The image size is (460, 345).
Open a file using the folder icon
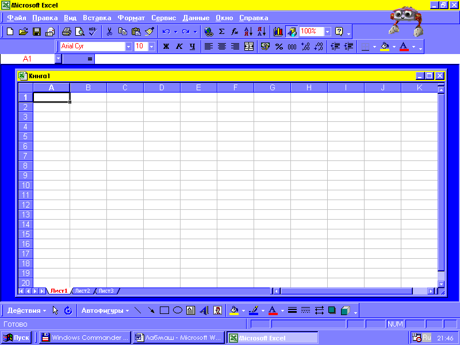pyautogui.click(x=23, y=32)
